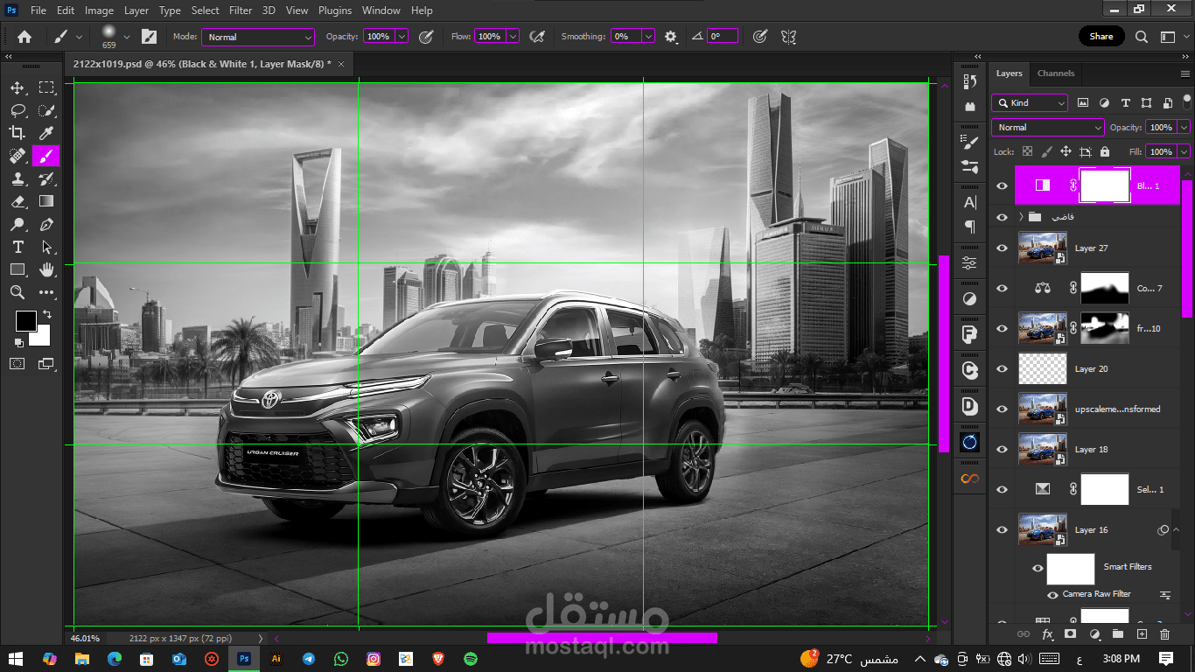Select the Eraser tool
Viewport: 1195px width, 672px height.
tap(17, 201)
